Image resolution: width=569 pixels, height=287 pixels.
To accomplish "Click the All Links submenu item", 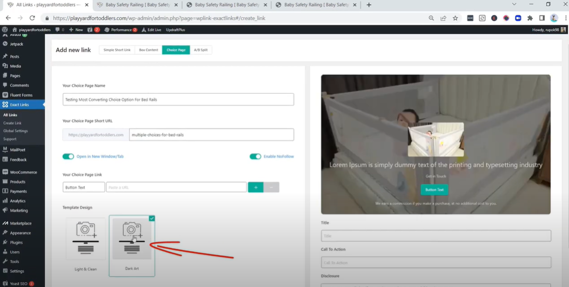I will (10, 115).
